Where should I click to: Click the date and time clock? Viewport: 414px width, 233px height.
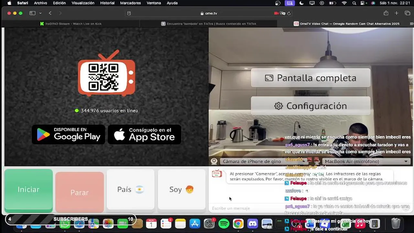pyautogui.click(x=395, y=3)
